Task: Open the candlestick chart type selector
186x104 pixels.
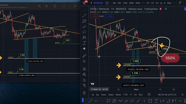Action: pyautogui.click(x=180, y=3)
